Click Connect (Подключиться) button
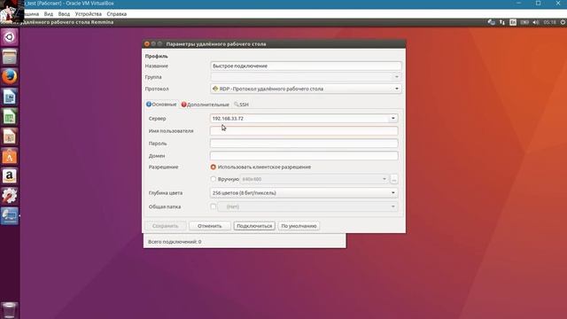Image resolution: width=567 pixels, height=319 pixels. pos(254,226)
